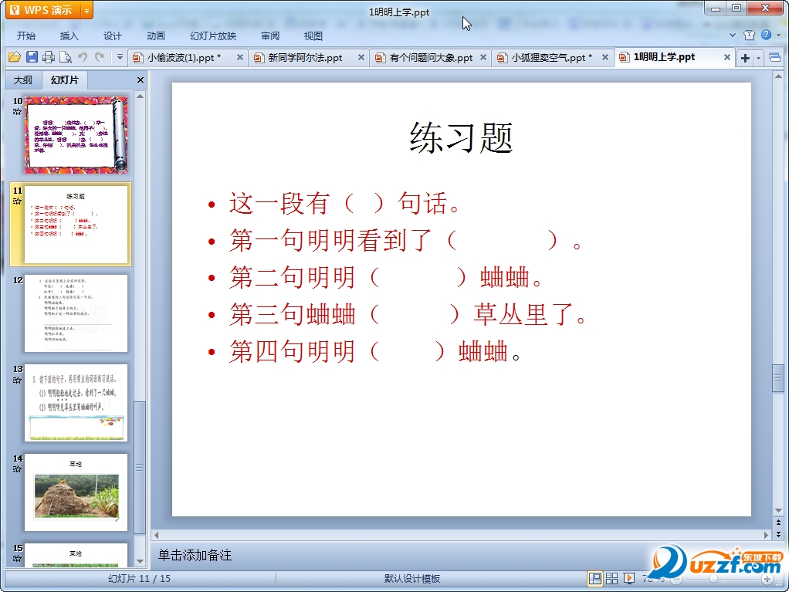Close the 1明明上学.ppt tab
Image resolution: width=789 pixels, height=592 pixels.
tap(727, 57)
